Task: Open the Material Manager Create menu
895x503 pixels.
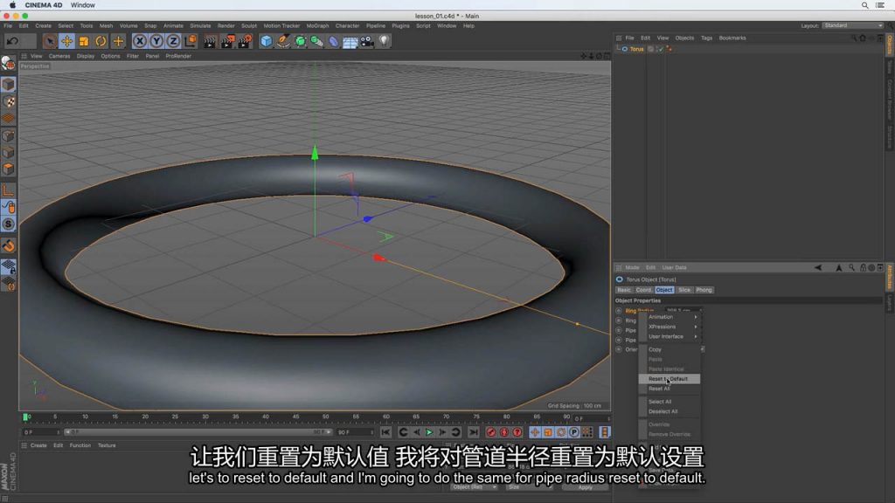Action: (38, 445)
